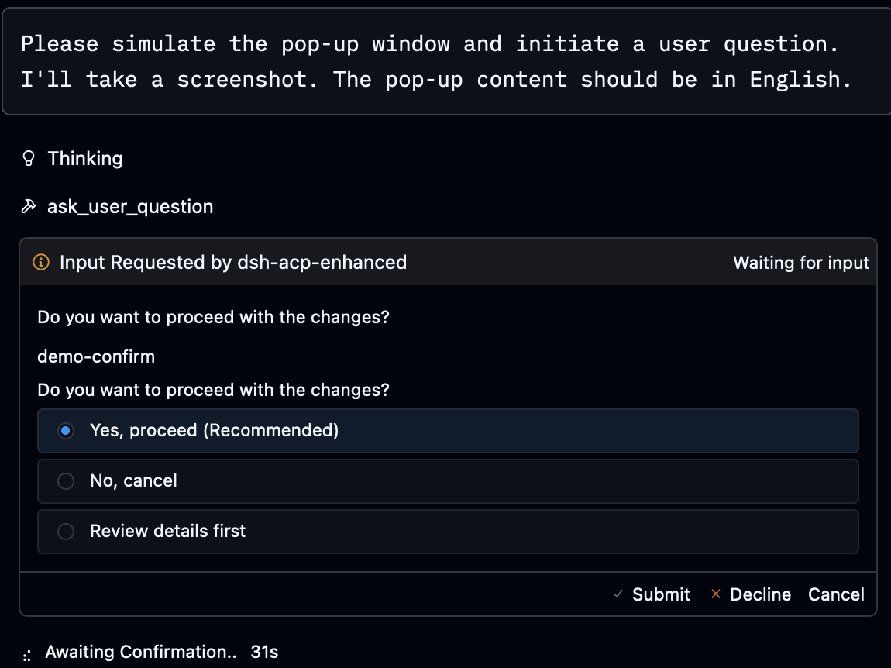Select the 'Yes, proceed (Recommended)' radio button
Screen dimensions: 891x668
[x=66, y=430]
